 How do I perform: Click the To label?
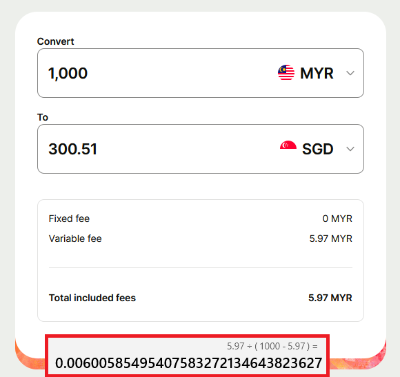(43, 117)
